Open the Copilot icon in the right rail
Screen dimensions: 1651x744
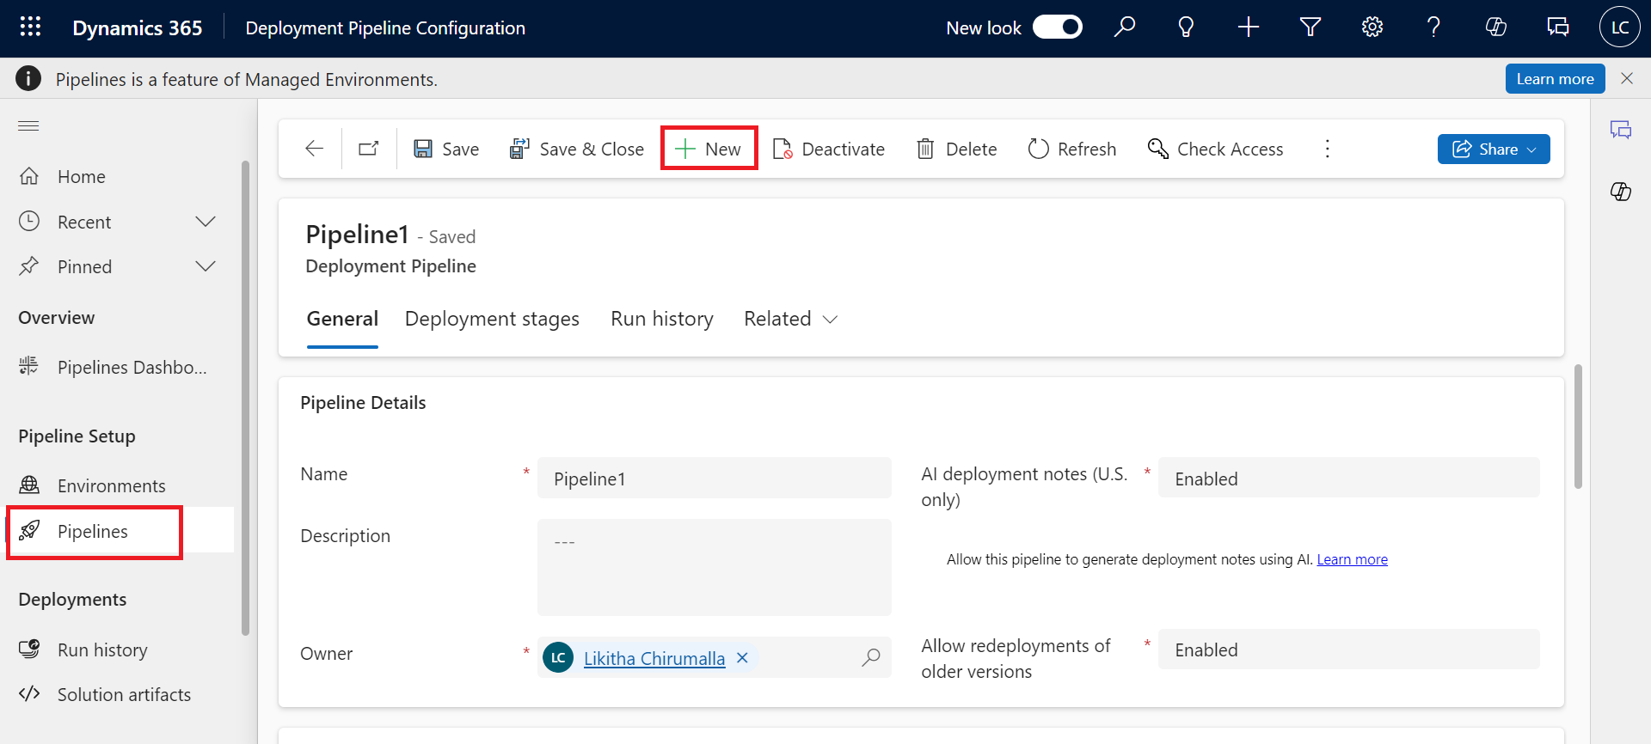pos(1620,192)
